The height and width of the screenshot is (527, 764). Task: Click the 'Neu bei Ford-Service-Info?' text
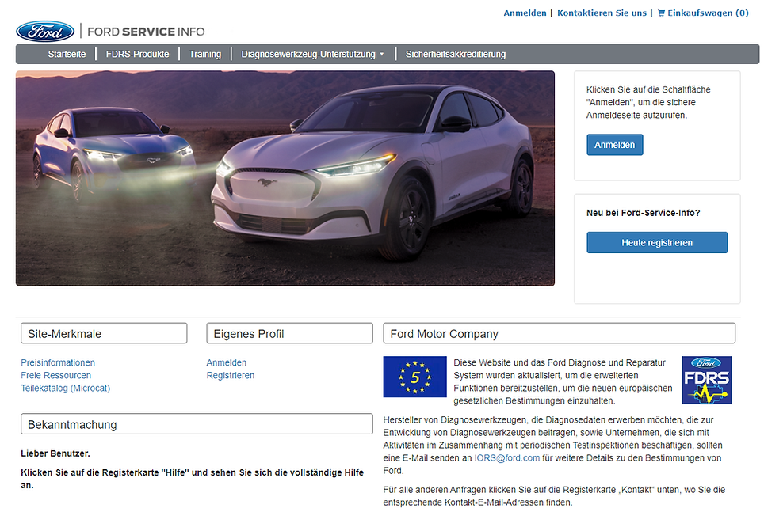tap(644, 213)
